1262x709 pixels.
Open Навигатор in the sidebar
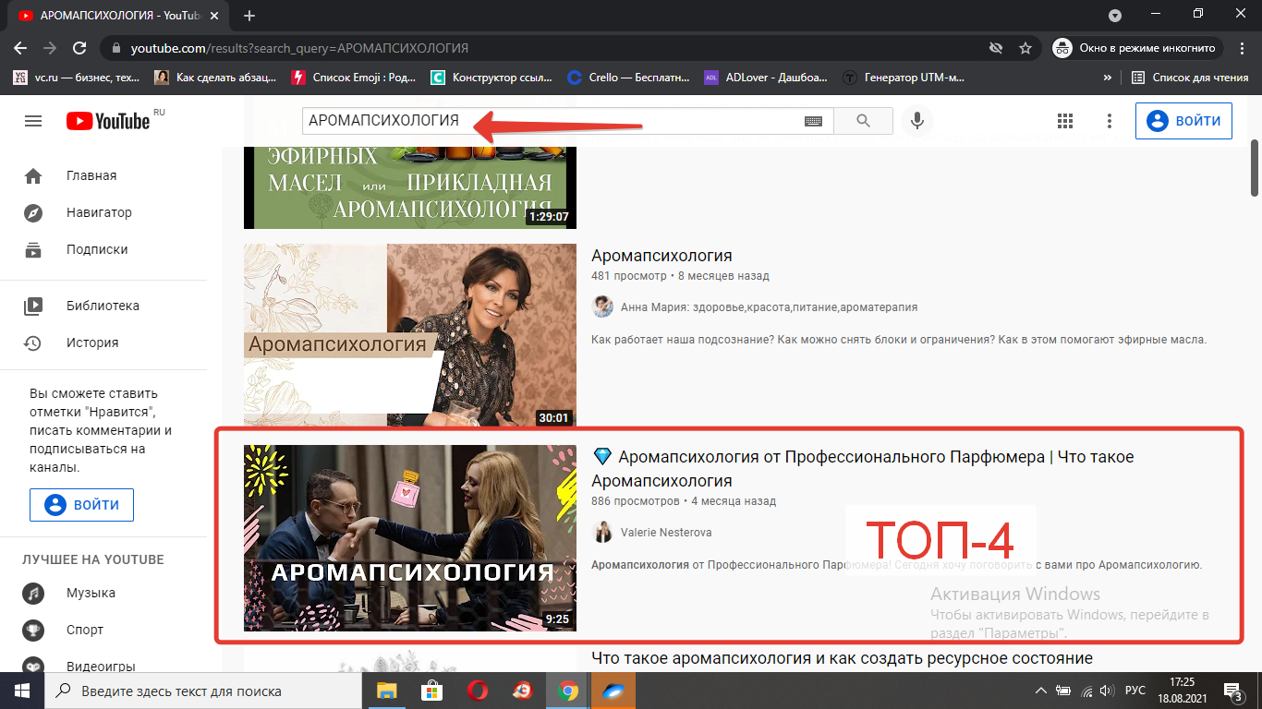(x=103, y=212)
